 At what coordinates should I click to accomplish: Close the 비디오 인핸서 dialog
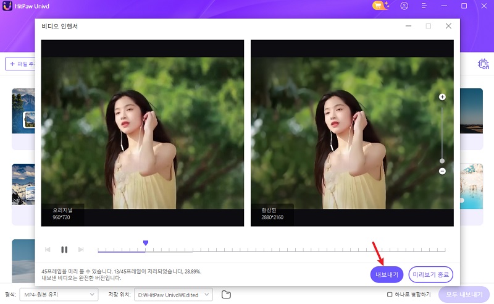[x=448, y=26]
